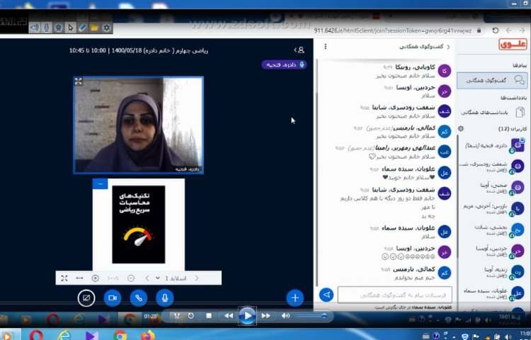Minimize the presentation with the blue button

click(100, 184)
